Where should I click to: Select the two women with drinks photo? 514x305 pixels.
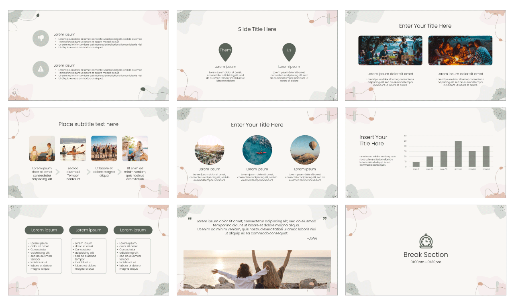click(135, 148)
